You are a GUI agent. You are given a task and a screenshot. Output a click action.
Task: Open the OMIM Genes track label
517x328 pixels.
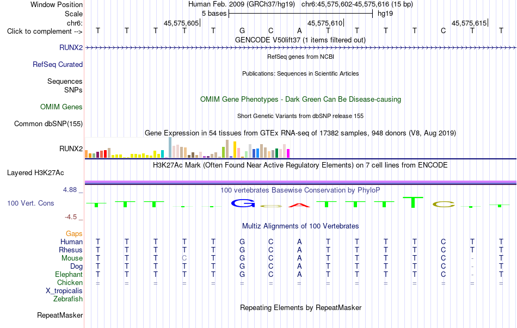(61, 107)
